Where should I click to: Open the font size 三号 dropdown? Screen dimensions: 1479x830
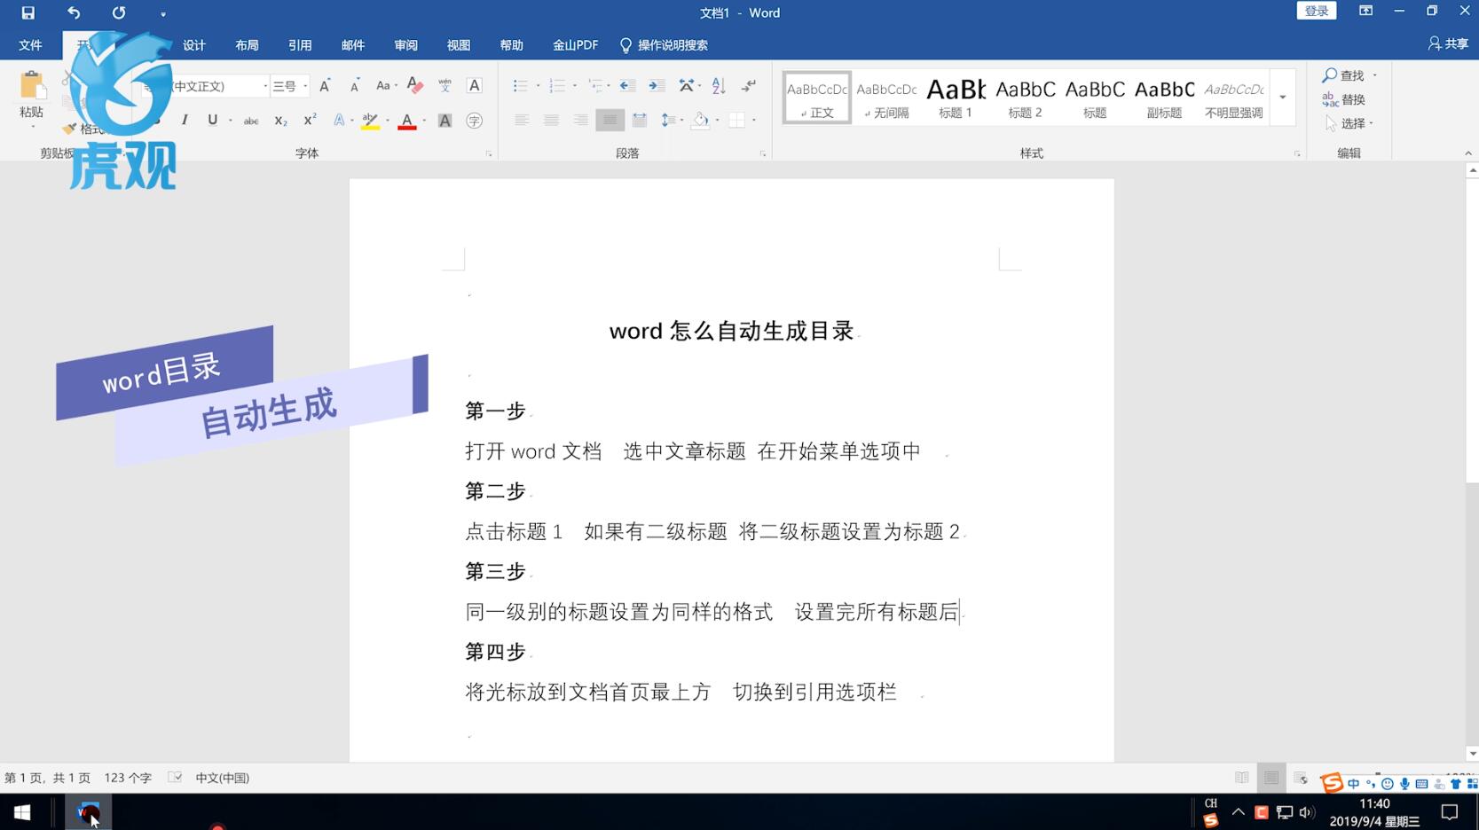coord(305,86)
